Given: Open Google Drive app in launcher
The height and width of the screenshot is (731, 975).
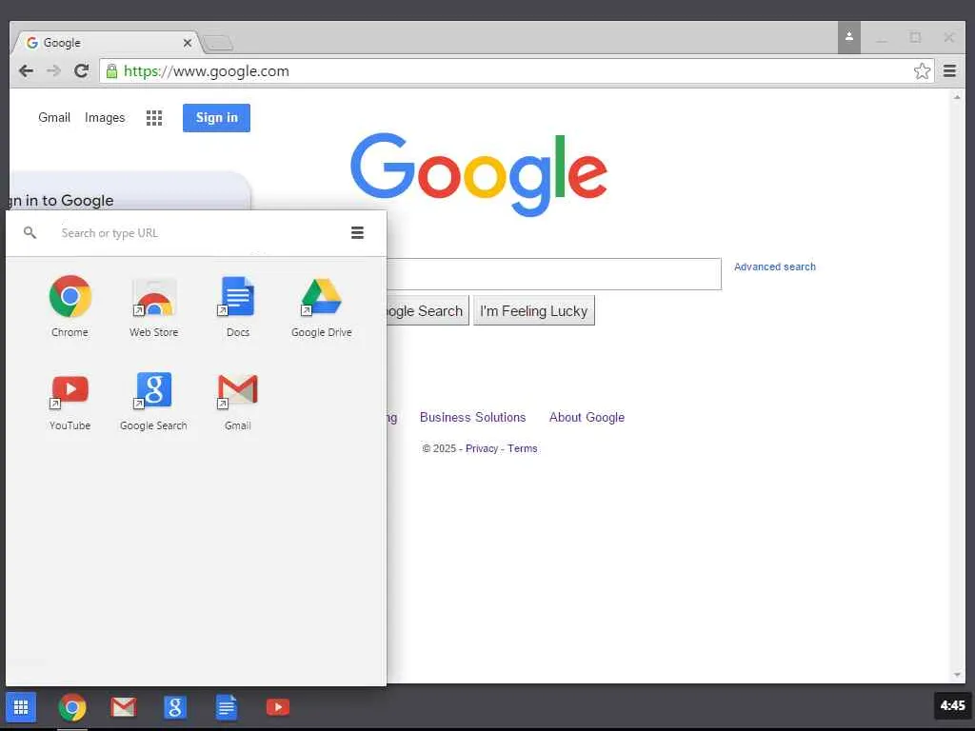Looking at the screenshot, I should [322, 306].
